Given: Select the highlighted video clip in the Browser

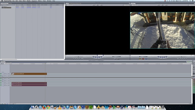Looking at the screenshot, I should (7, 8).
